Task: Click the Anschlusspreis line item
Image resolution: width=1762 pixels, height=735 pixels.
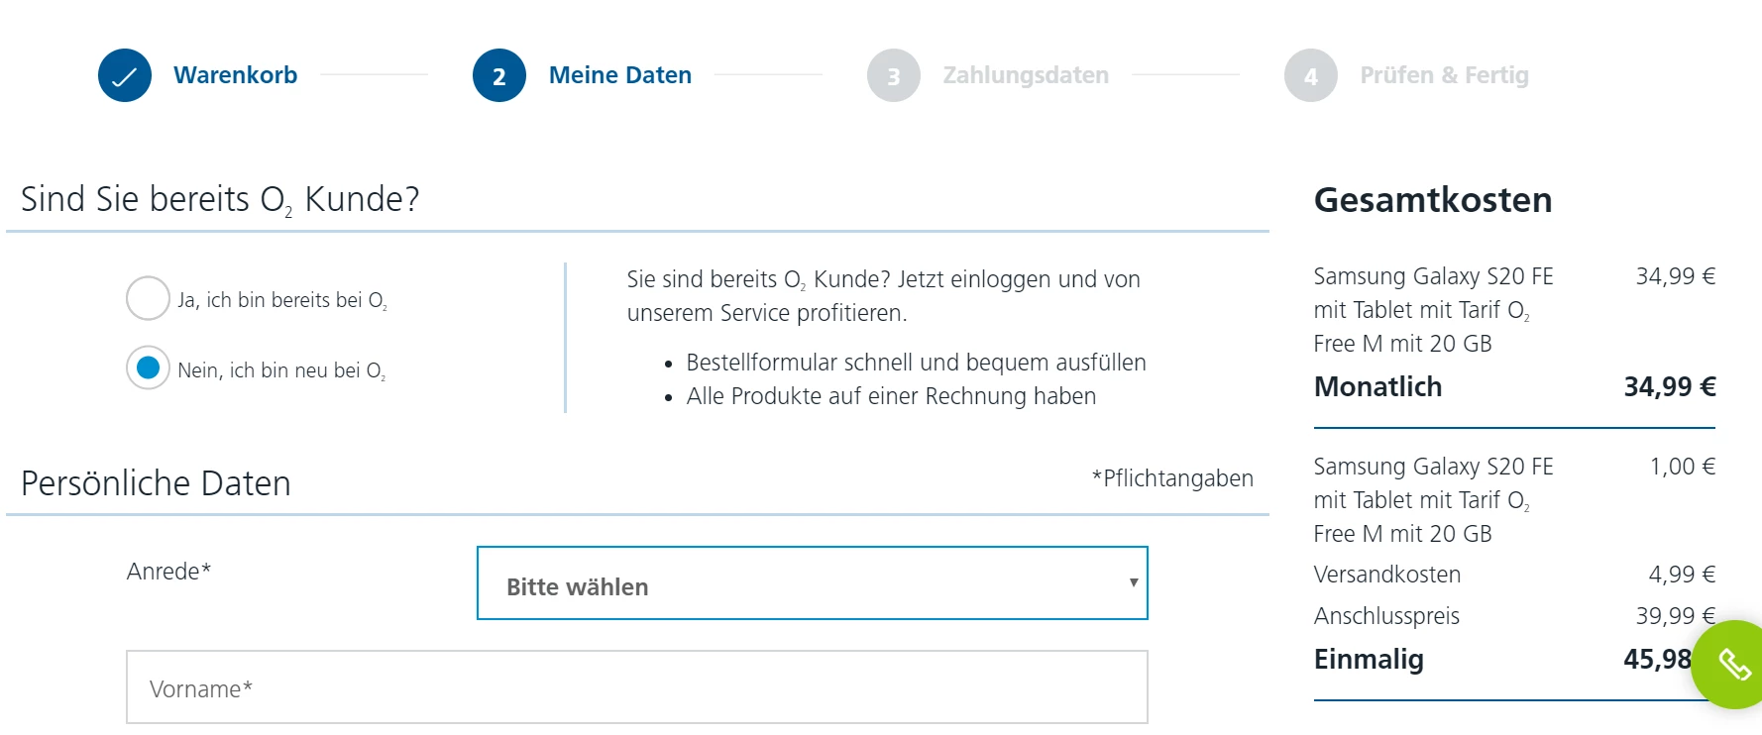Action: tap(1385, 616)
